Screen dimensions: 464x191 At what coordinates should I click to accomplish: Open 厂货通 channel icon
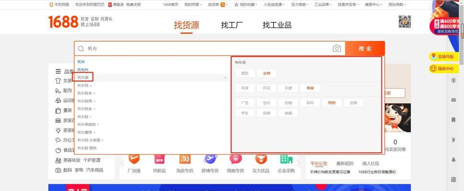(x=134, y=159)
